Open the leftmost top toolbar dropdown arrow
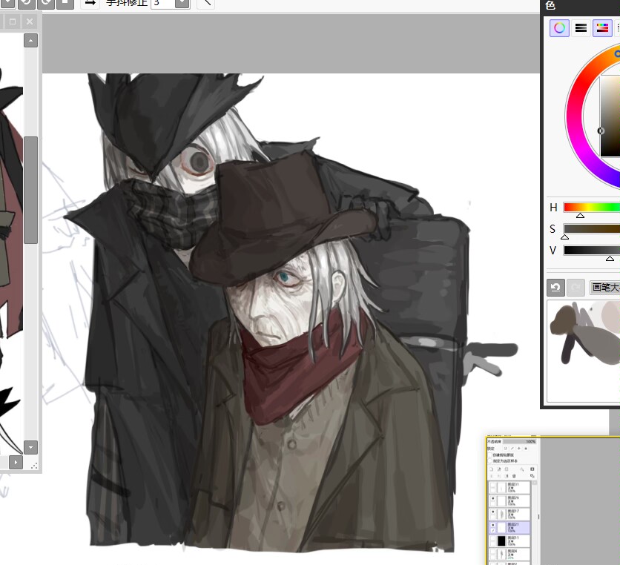Image resolution: width=620 pixels, height=565 pixels. pos(7,4)
